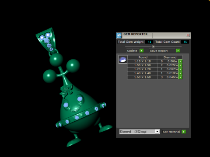The width and height of the screenshot is (210, 157).
Task: Click the GEM REPORTER title bar text
Action: point(136,34)
